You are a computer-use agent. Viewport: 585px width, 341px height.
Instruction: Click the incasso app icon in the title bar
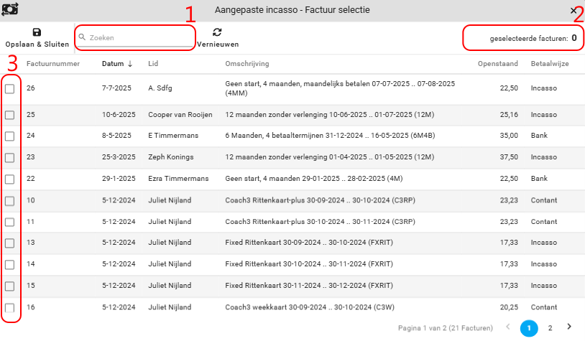(11, 11)
